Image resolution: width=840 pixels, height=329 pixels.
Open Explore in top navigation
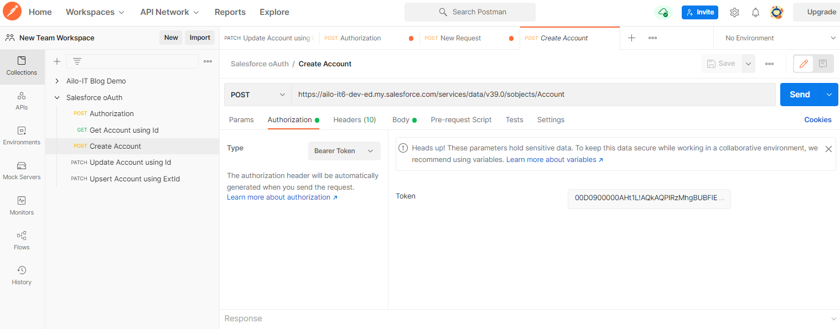(x=274, y=12)
